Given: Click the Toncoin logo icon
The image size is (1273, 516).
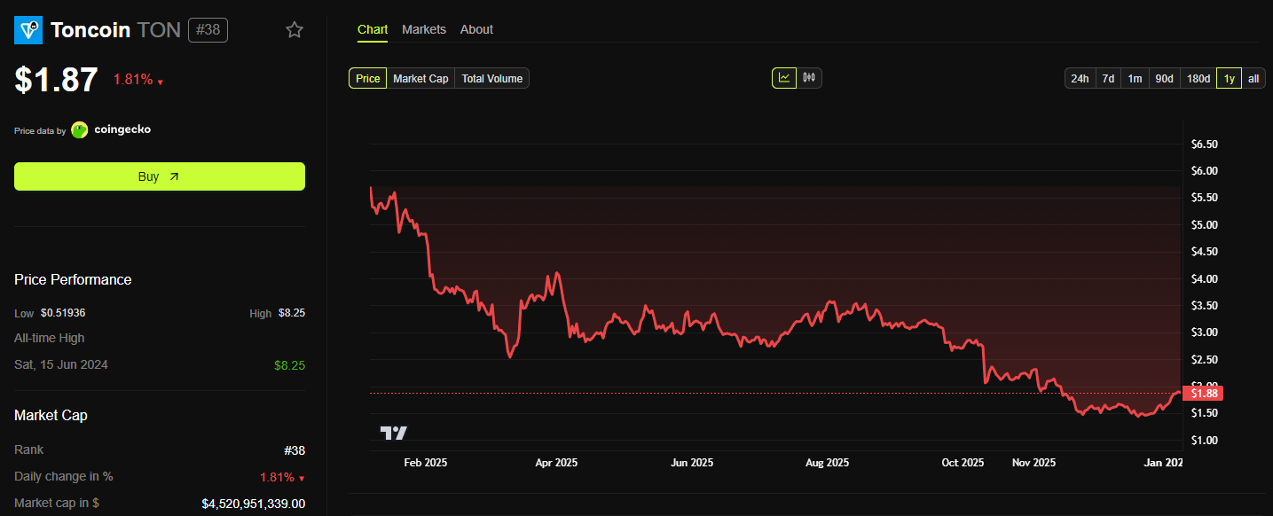Looking at the screenshot, I should 28,30.
